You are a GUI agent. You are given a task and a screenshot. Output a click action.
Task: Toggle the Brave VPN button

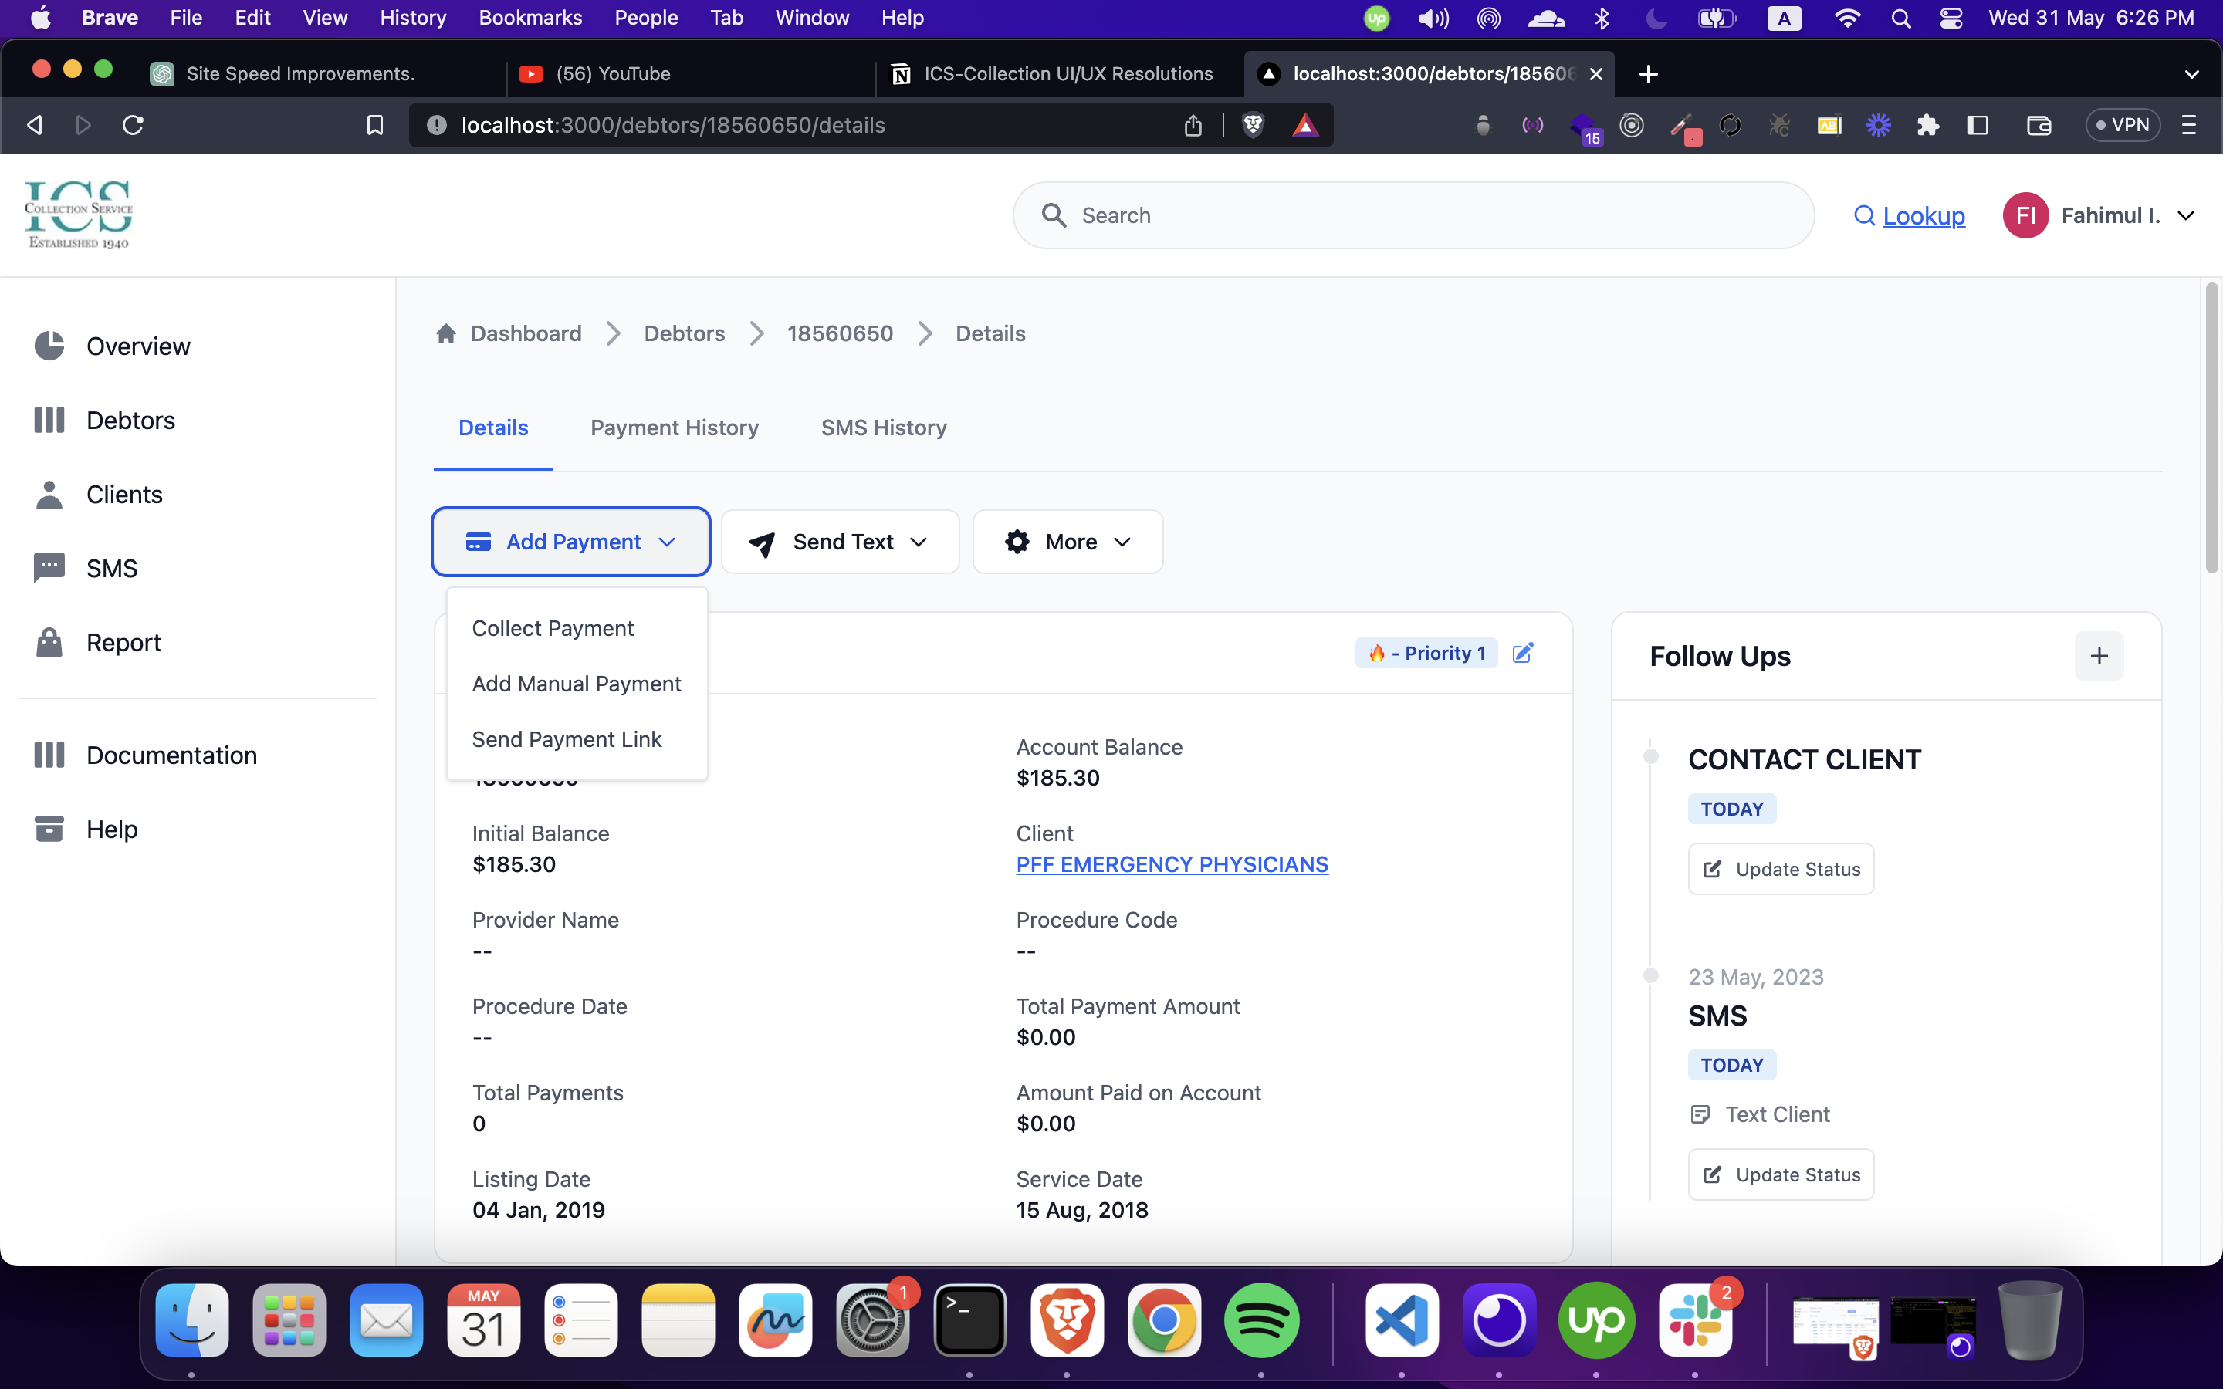click(x=2122, y=125)
